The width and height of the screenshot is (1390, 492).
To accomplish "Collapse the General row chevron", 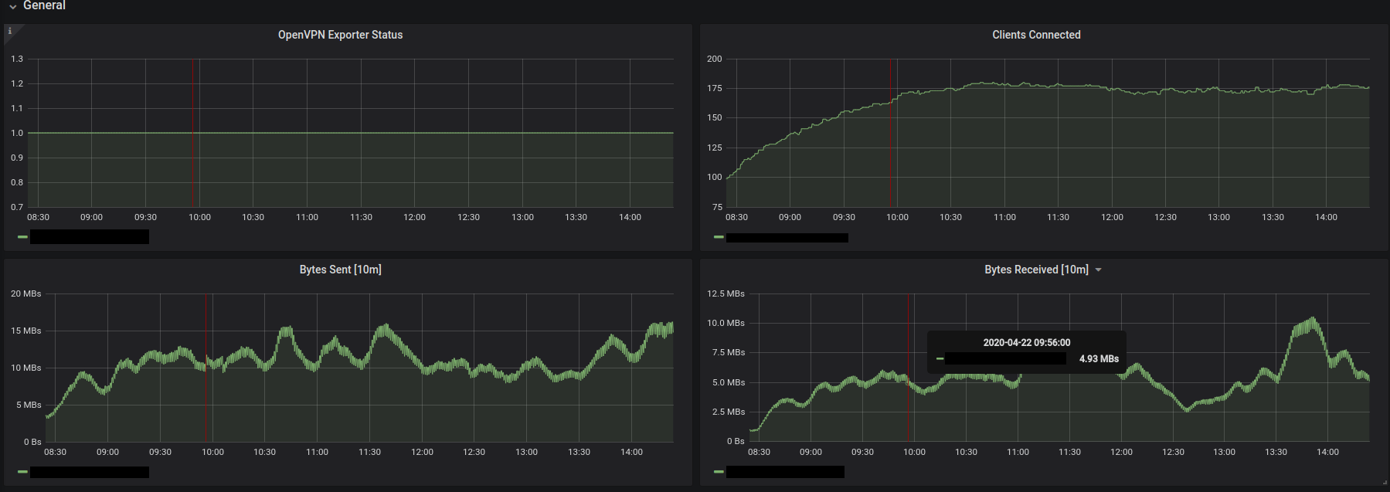I will point(13,6).
